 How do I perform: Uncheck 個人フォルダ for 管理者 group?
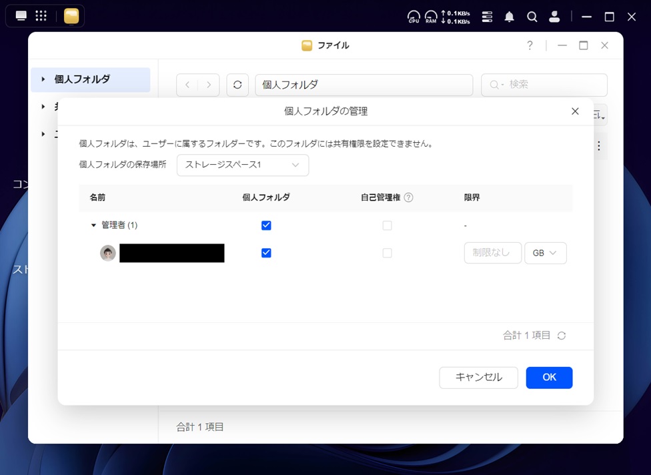(266, 225)
